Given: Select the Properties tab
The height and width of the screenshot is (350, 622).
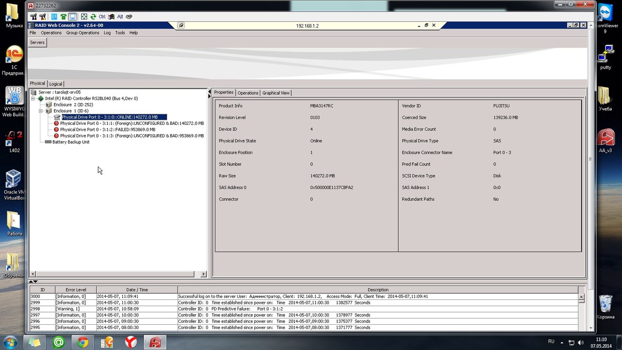Looking at the screenshot, I should pyautogui.click(x=224, y=92).
